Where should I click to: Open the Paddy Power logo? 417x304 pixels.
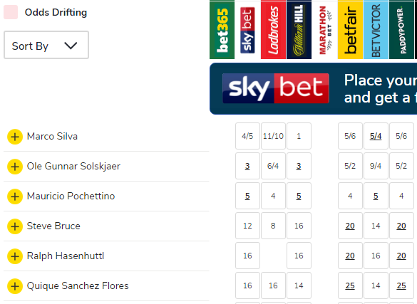coord(401,30)
